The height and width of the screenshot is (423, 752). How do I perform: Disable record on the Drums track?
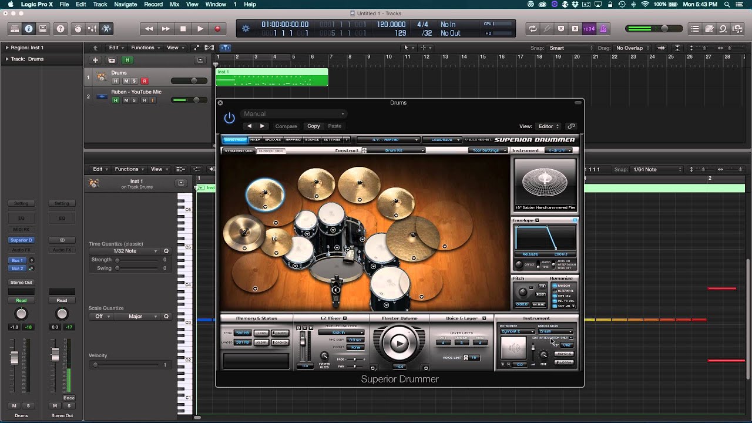pos(145,81)
